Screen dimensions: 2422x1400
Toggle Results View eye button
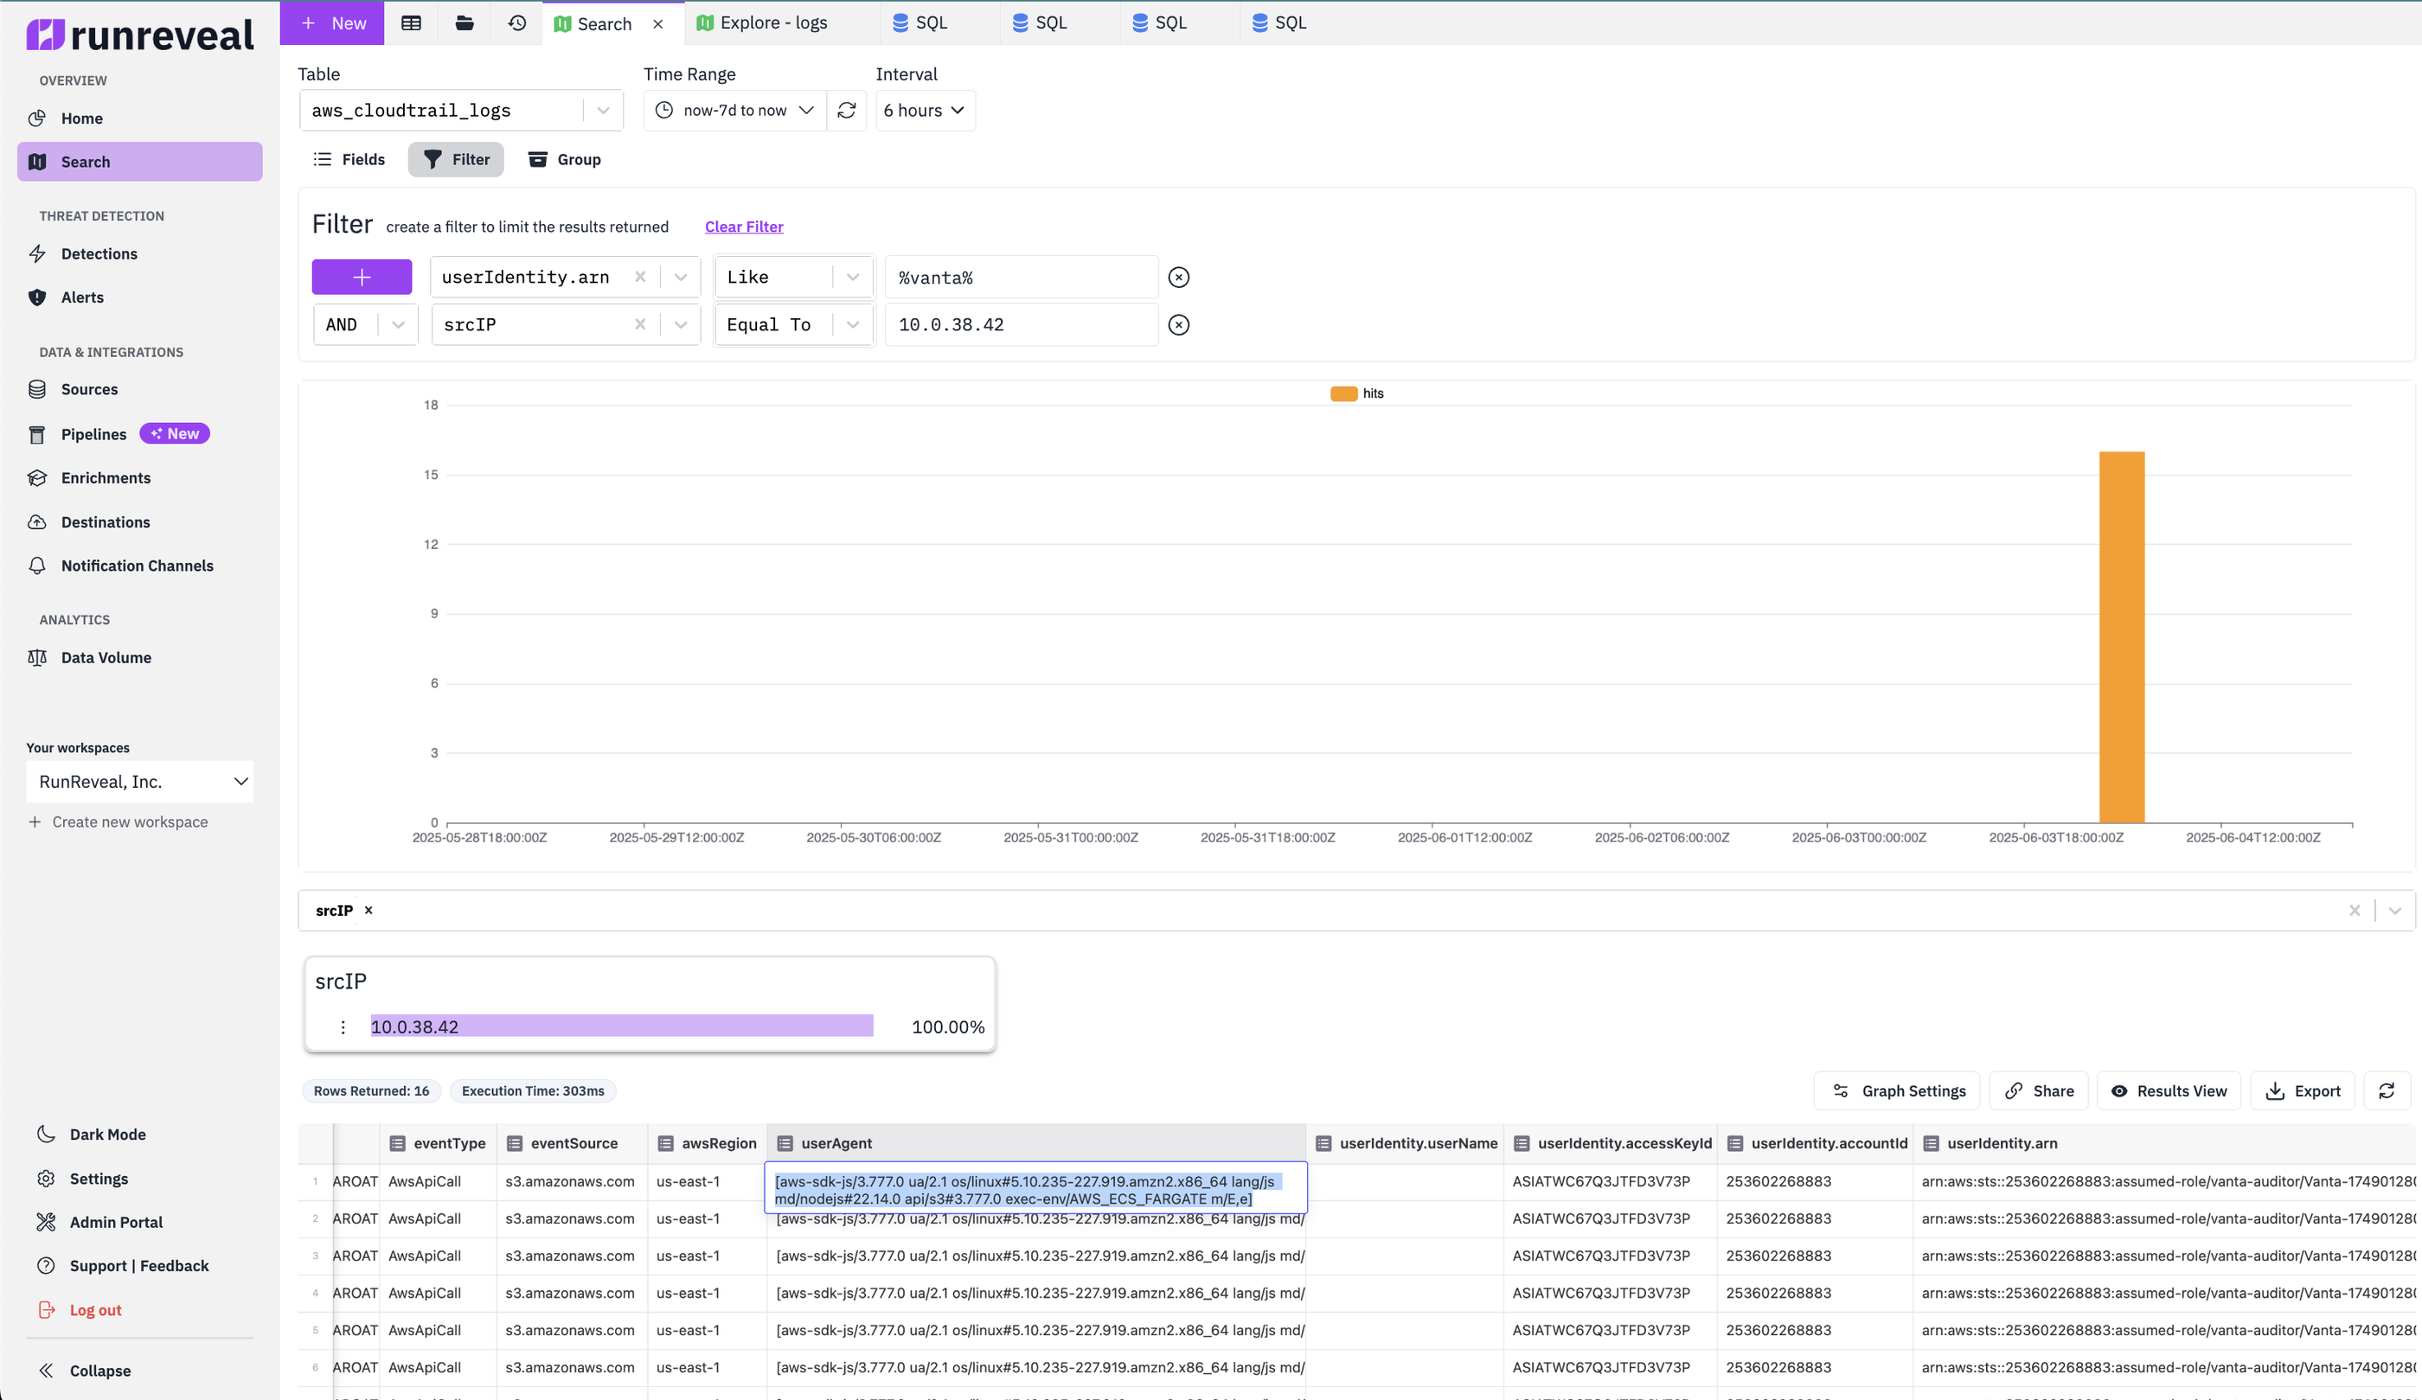pos(2169,1090)
